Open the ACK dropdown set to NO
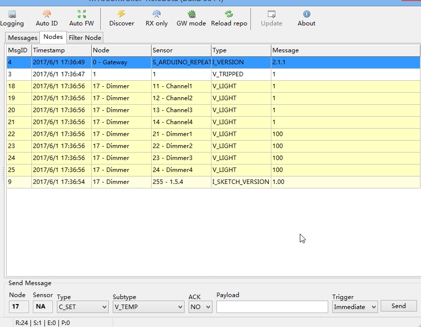 [x=200, y=307]
